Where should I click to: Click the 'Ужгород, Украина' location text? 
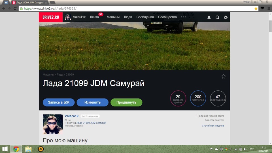tap(74, 126)
